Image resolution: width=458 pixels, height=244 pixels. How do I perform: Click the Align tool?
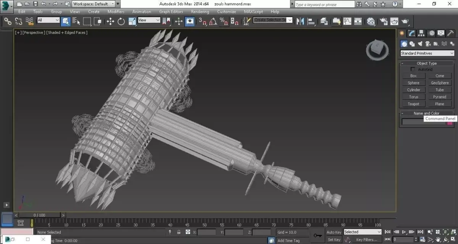pyautogui.click(x=311, y=21)
